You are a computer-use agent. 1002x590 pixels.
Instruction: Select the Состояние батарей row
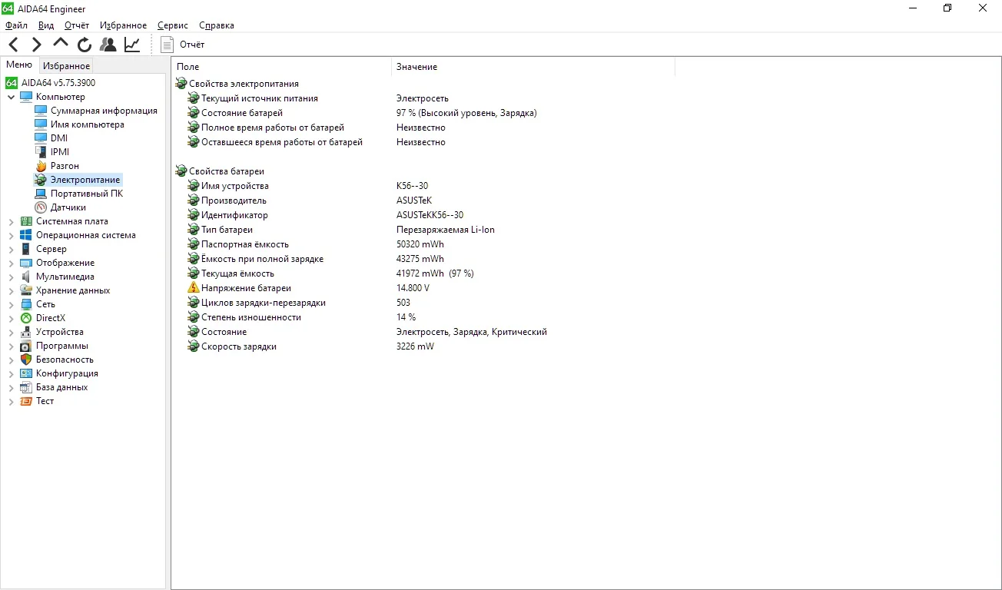point(242,113)
